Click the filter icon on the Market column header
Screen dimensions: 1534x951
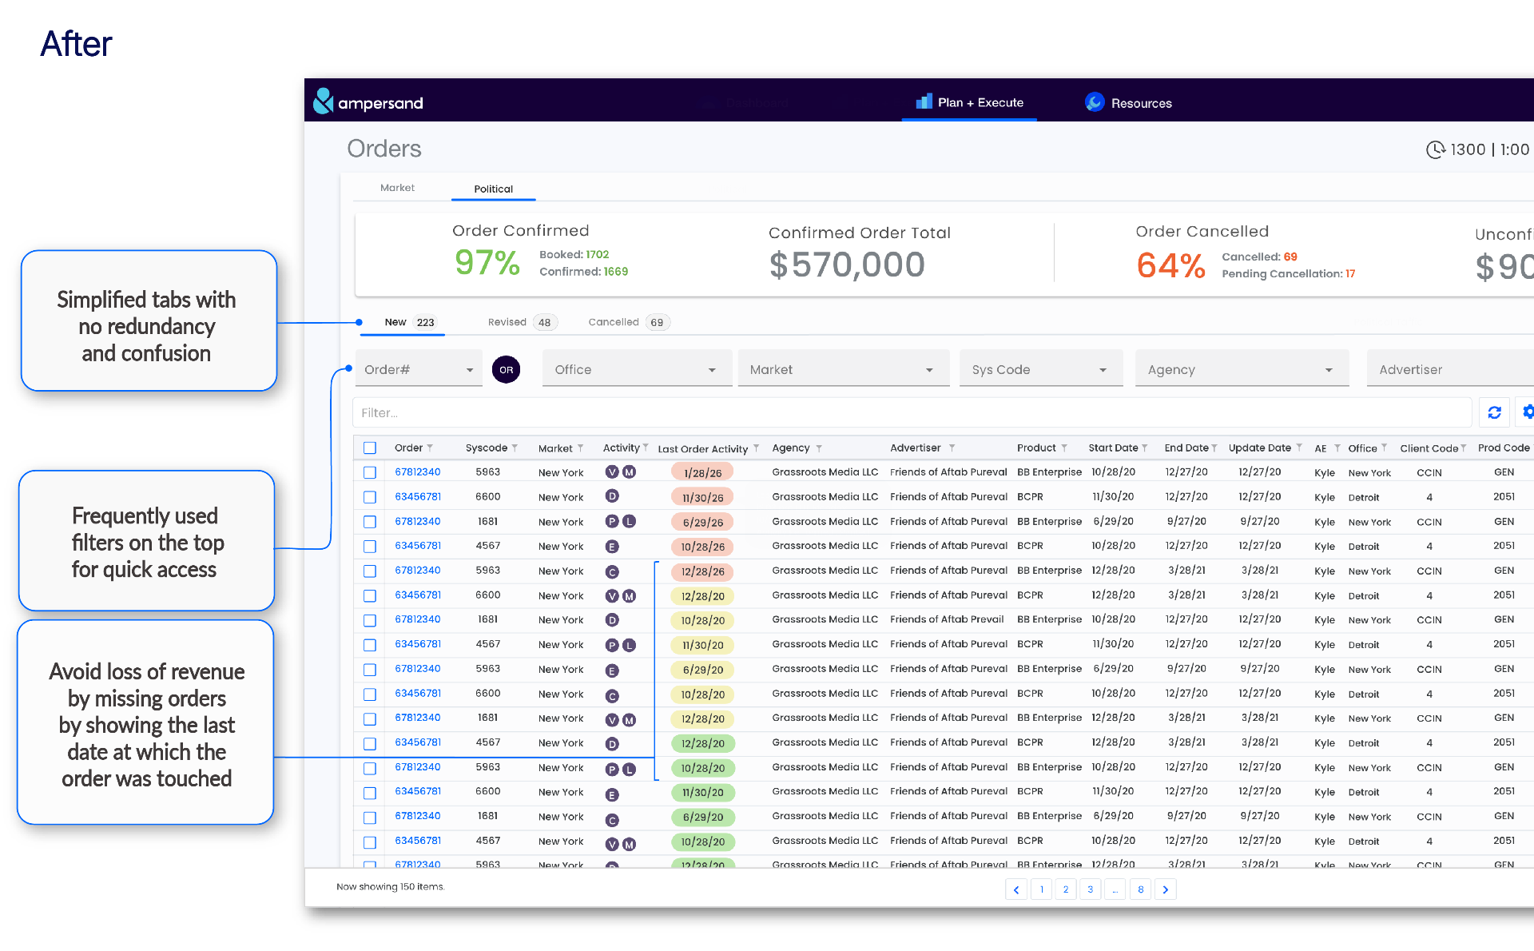click(x=581, y=448)
